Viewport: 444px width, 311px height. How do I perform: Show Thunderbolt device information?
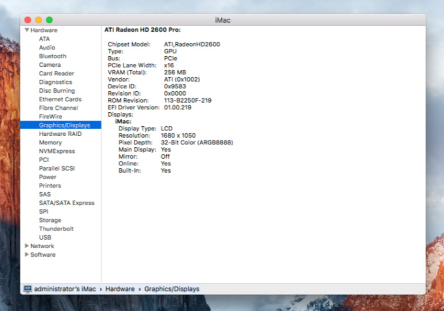[x=56, y=229]
